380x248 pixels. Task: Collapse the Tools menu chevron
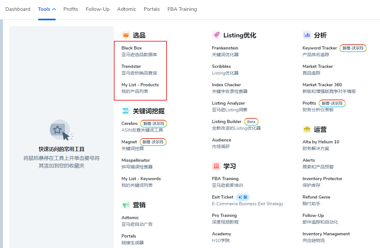53,9
